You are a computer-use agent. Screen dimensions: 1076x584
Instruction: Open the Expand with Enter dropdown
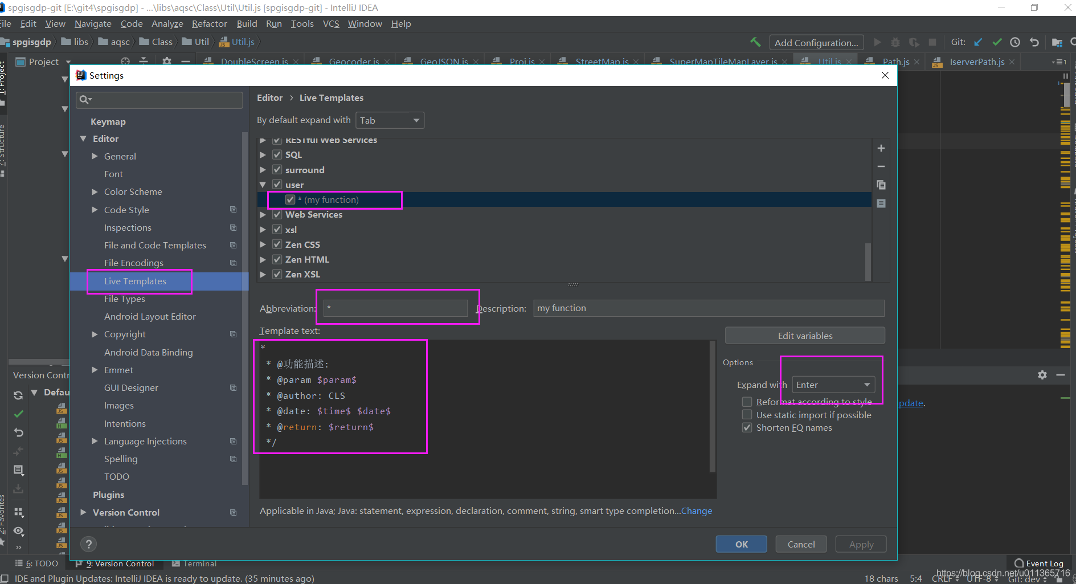pyautogui.click(x=833, y=385)
